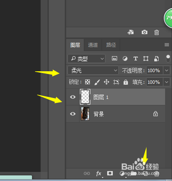The height and width of the screenshot is (181, 172).
Task: Click the camera snapshot icon
Action: pos(144,32)
